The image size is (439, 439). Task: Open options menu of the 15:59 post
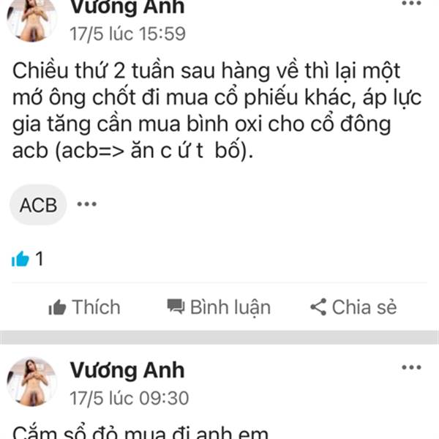coord(411,4)
